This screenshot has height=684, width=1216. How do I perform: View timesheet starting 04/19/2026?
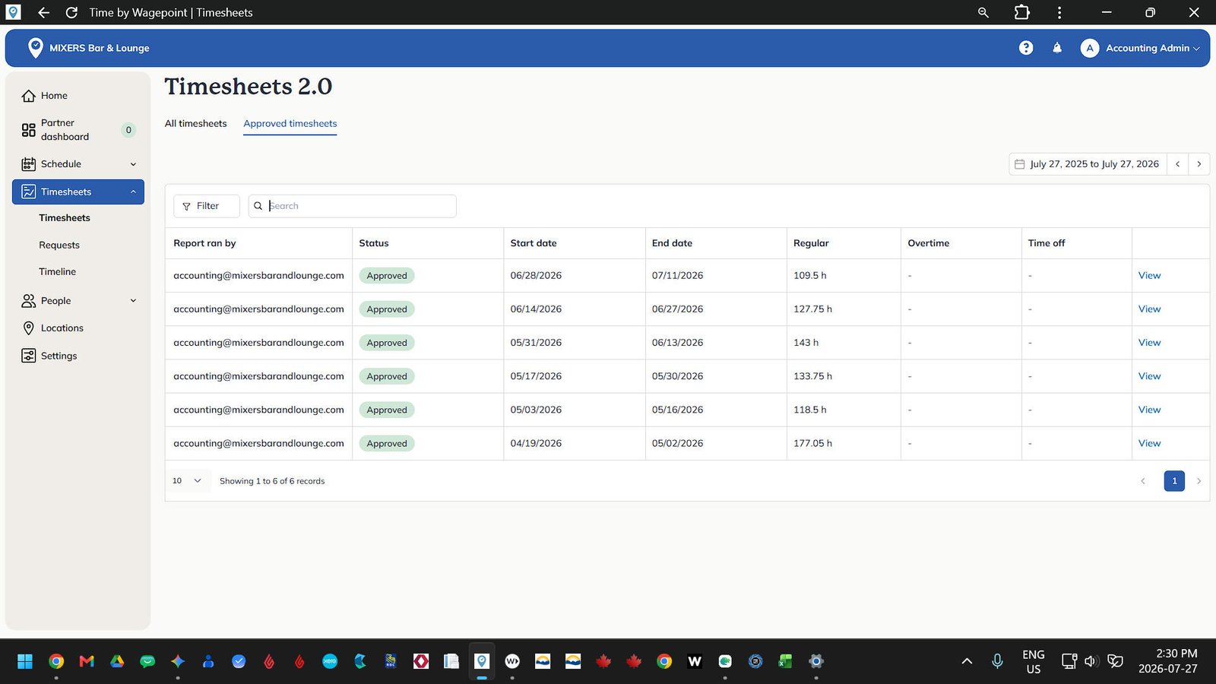click(x=1149, y=443)
